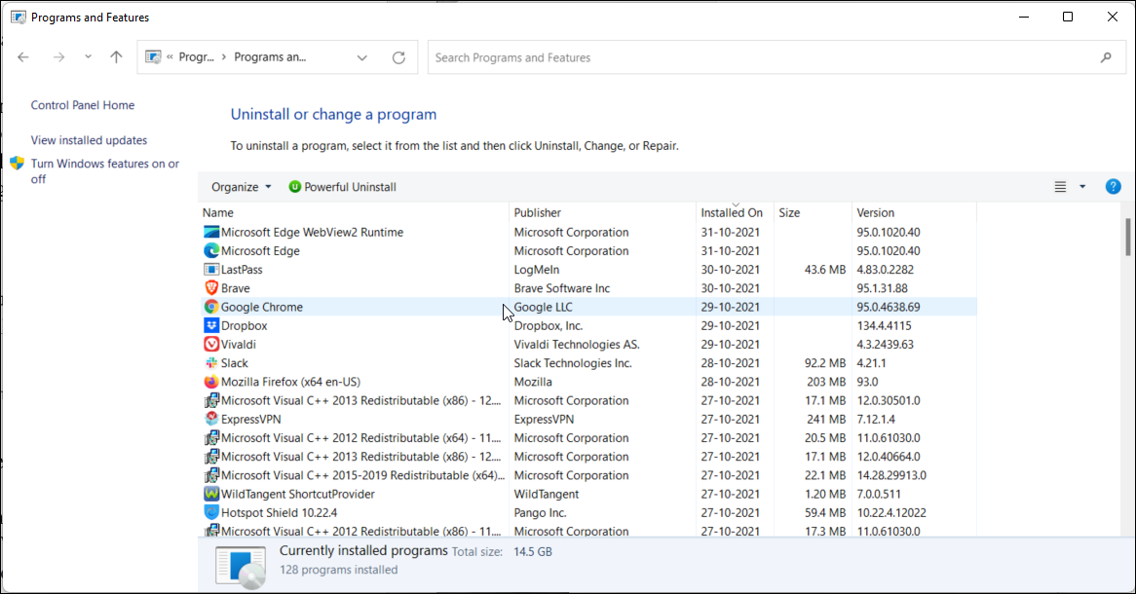
Task: Click the Brave browser icon
Action: [x=211, y=287]
